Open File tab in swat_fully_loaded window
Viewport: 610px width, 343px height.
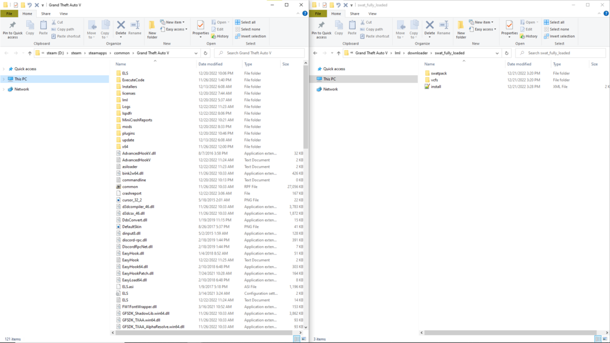pyautogui.click(x=318, y=13)
